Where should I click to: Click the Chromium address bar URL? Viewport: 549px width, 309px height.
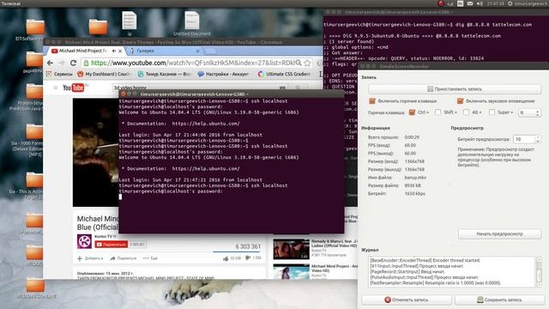(192, 63)
